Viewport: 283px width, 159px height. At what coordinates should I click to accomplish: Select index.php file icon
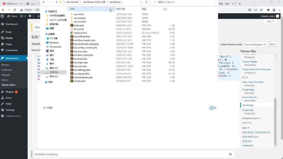pyautogui.click(x=72, y=25)
